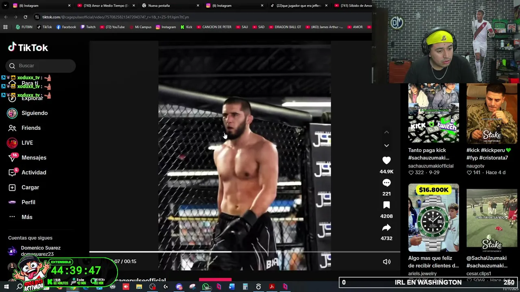The width and height of the screenshot is (520, 292).
Task: Open Tanto paga kick video thumbnail
Action: pos(433,113)
